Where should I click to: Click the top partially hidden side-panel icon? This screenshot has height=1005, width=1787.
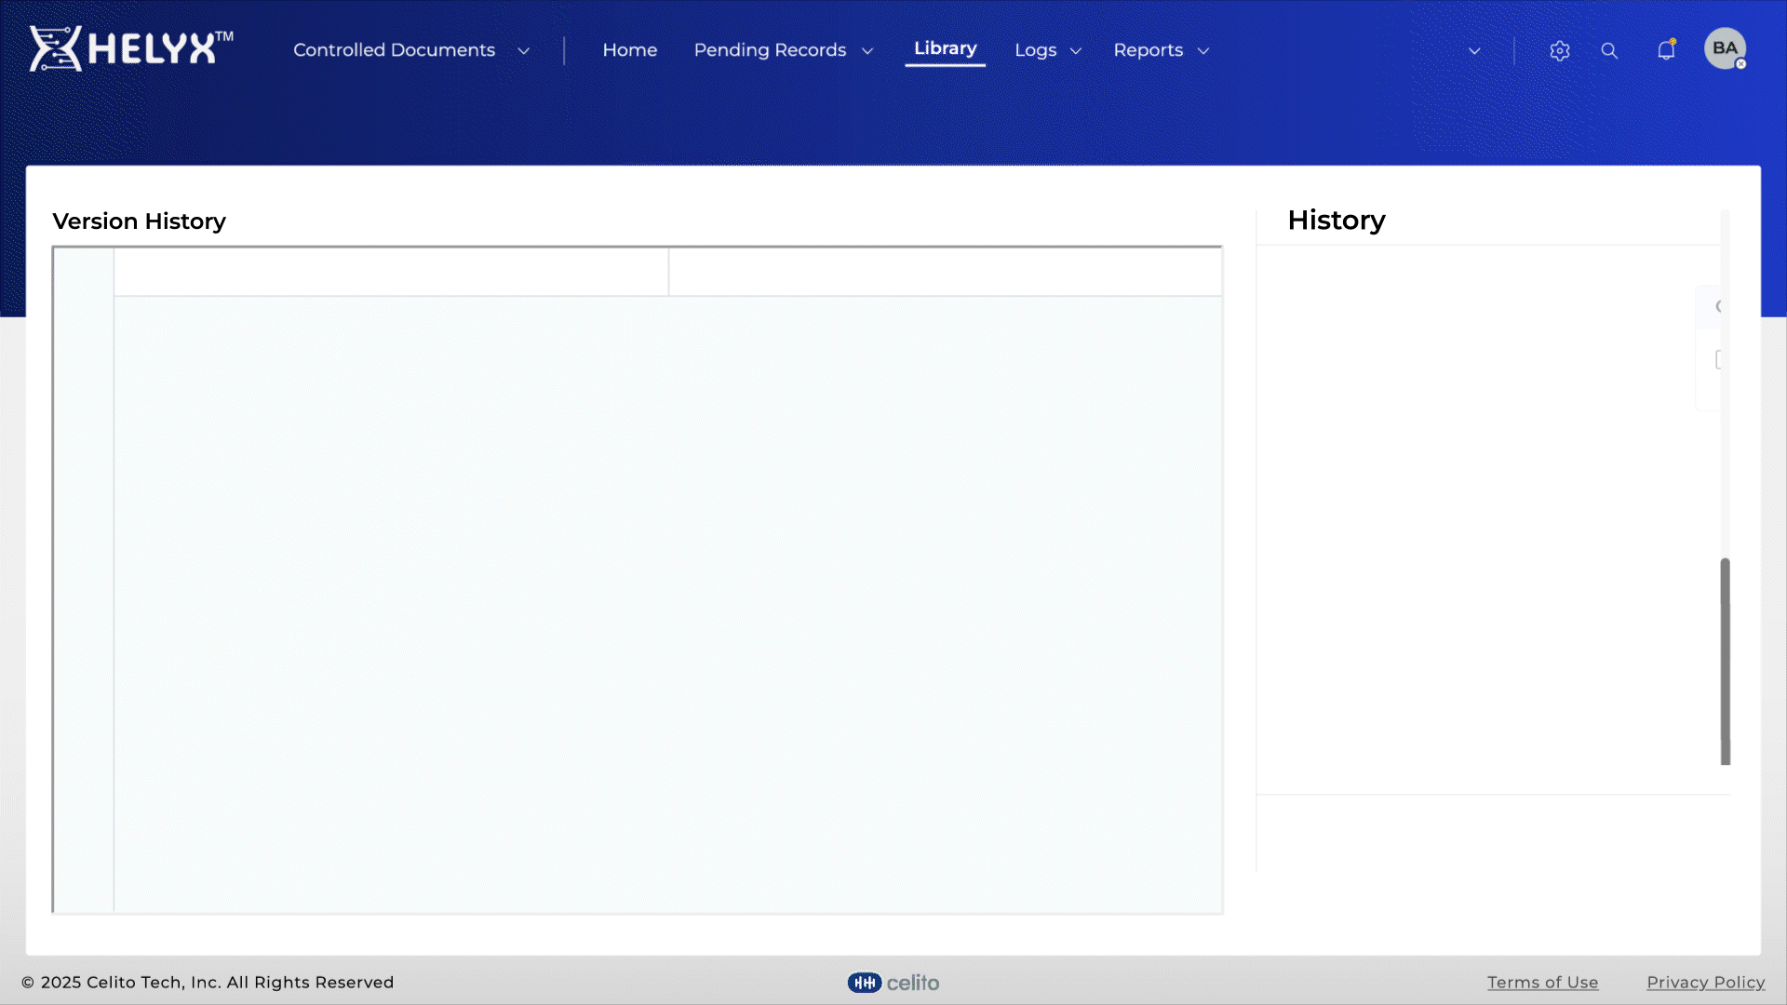point(1717,306)
